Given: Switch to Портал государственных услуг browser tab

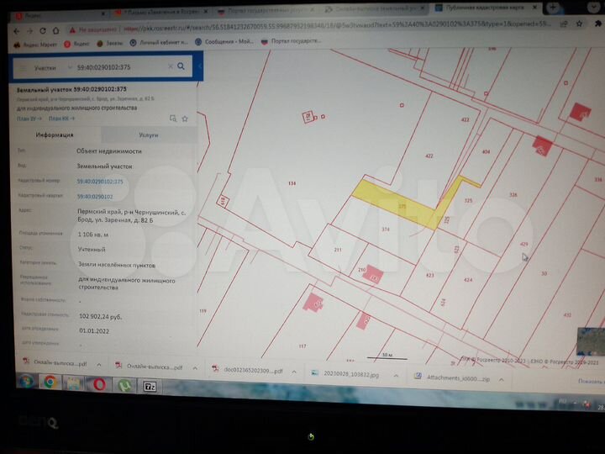Looking at the screenshot, I should point(266,10).
